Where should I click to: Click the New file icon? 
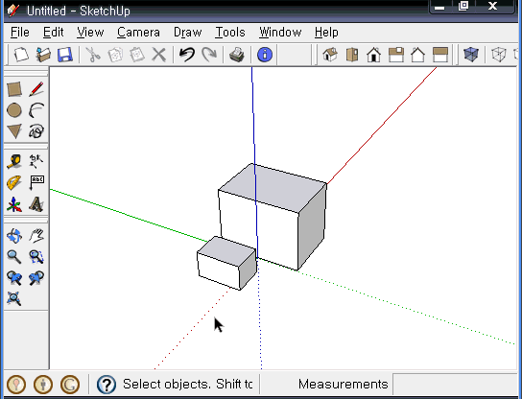coord(21,55)
